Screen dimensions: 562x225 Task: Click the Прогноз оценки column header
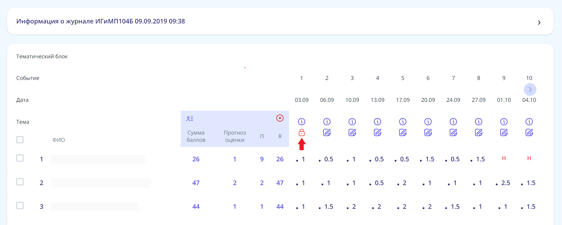pyautogui.click(x=235, y=136)
